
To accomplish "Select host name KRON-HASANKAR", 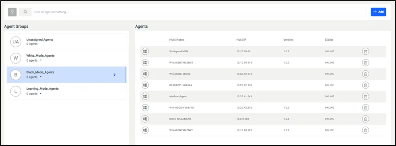I will (x=179, y=119).
